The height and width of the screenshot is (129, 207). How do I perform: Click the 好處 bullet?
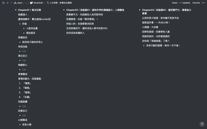click(24, 24)
